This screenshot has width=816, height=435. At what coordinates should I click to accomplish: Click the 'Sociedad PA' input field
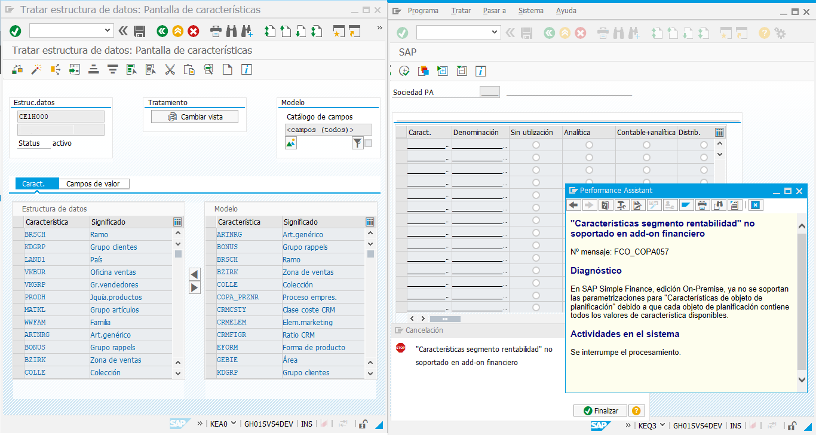(490, 92)
